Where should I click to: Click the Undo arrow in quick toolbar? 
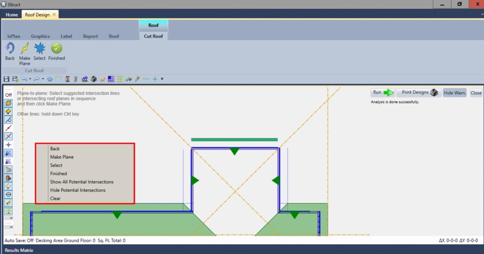pos(24,79)
